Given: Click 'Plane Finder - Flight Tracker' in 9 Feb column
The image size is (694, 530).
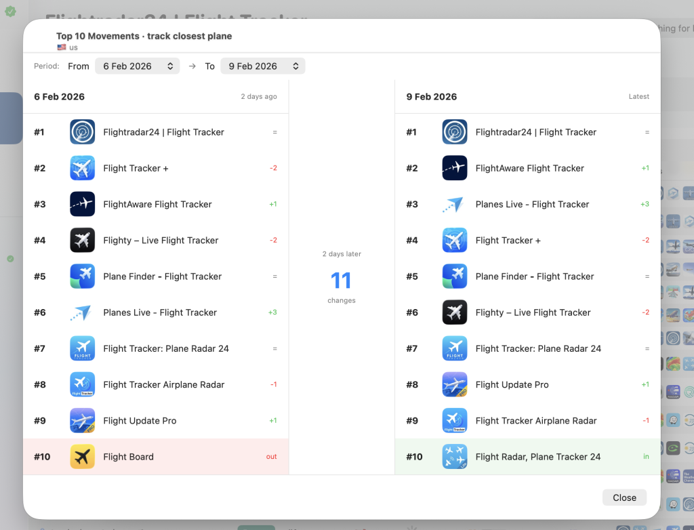Looking at the screenshot, I should 535,277.
